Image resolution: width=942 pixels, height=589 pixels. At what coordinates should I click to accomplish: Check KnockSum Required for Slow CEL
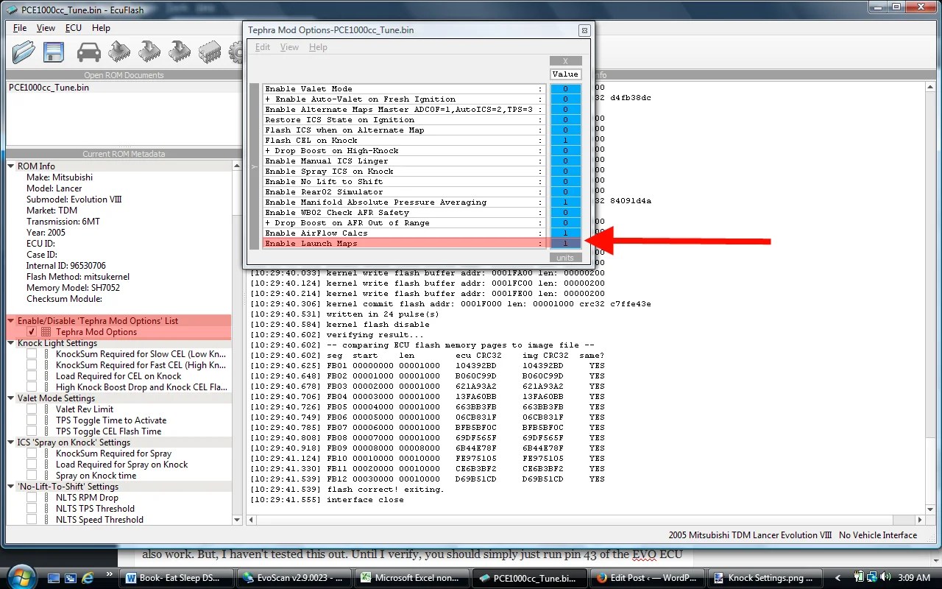click(x=32, y=354)
